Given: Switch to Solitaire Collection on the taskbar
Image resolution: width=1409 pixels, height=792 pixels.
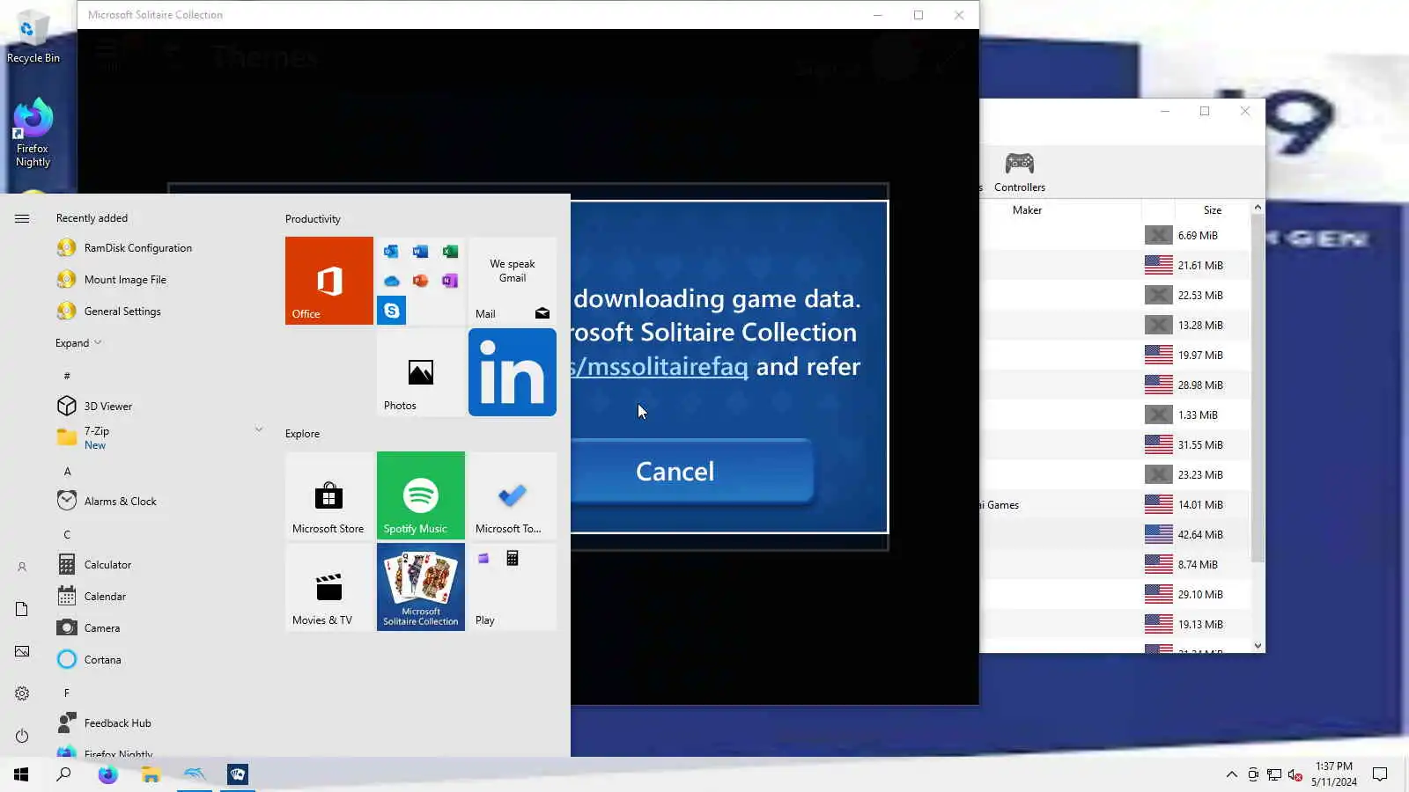Looking at the screenshot, I should (x=238, y=774).
